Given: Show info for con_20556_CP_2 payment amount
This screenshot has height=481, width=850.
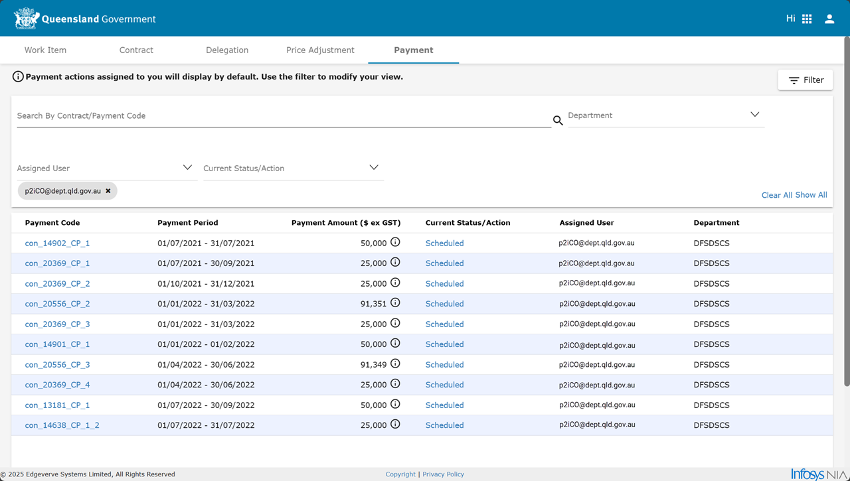Looking at the screenshot, I should point(395,303).
